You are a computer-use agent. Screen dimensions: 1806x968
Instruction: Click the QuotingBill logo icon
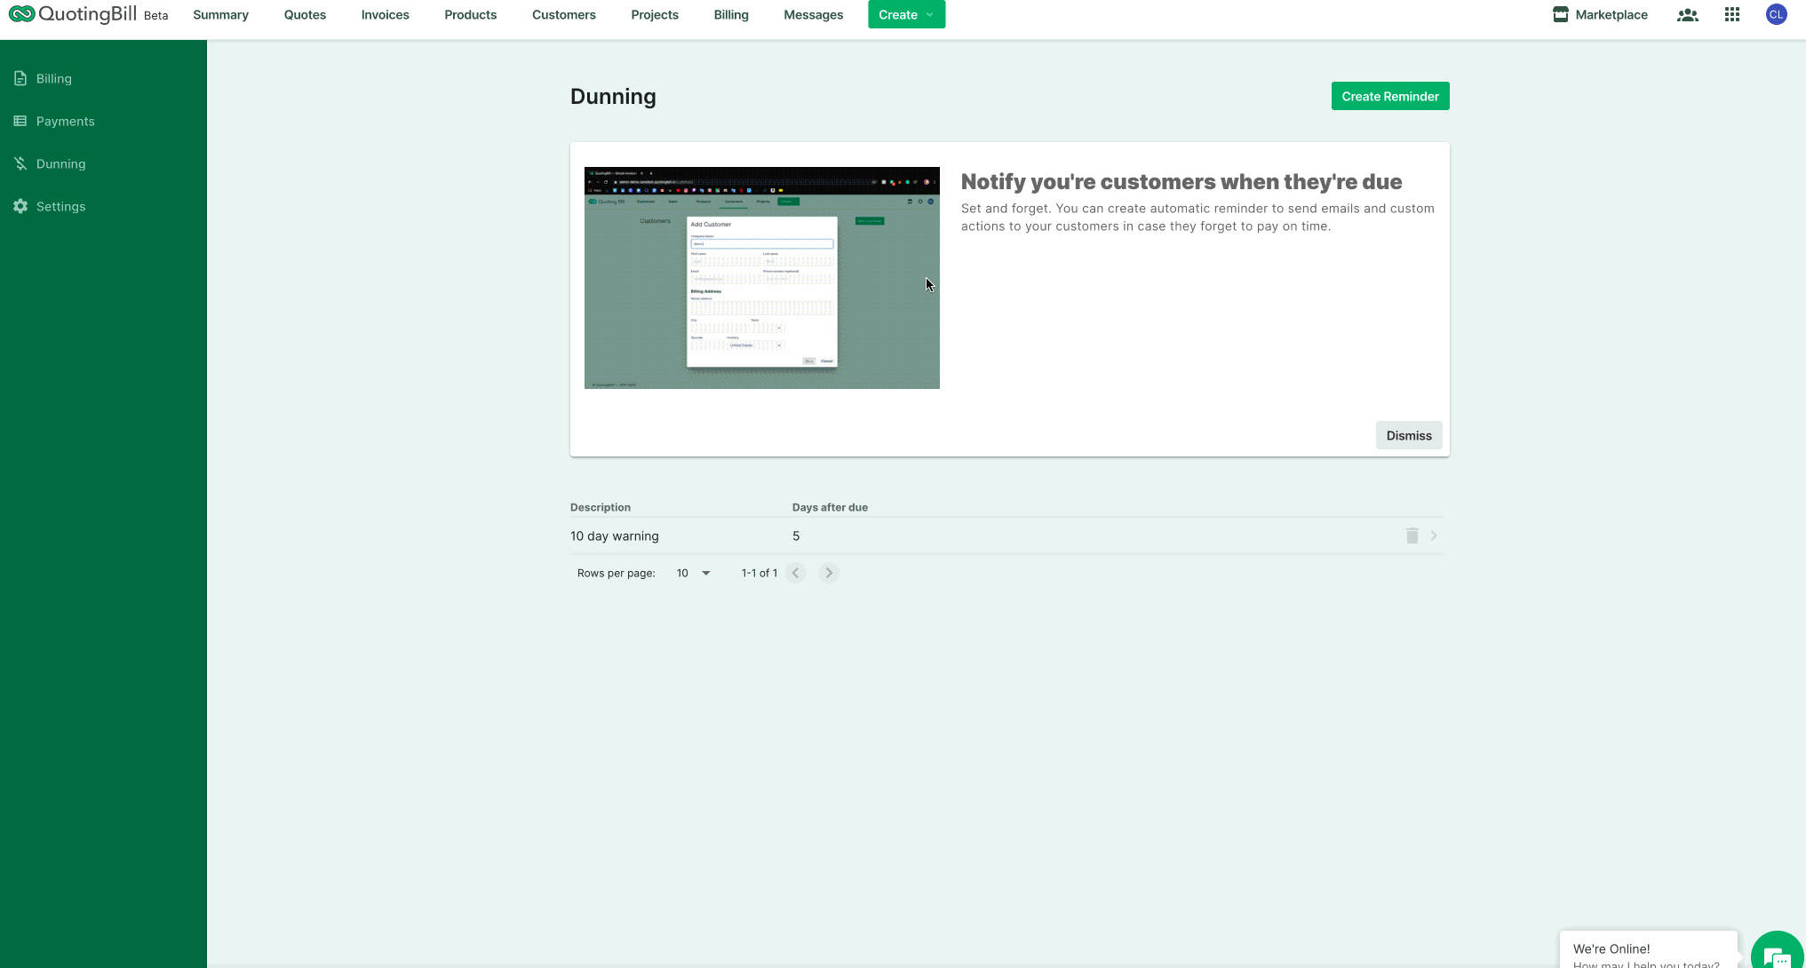pyautogui.click(x=21, y=14)
